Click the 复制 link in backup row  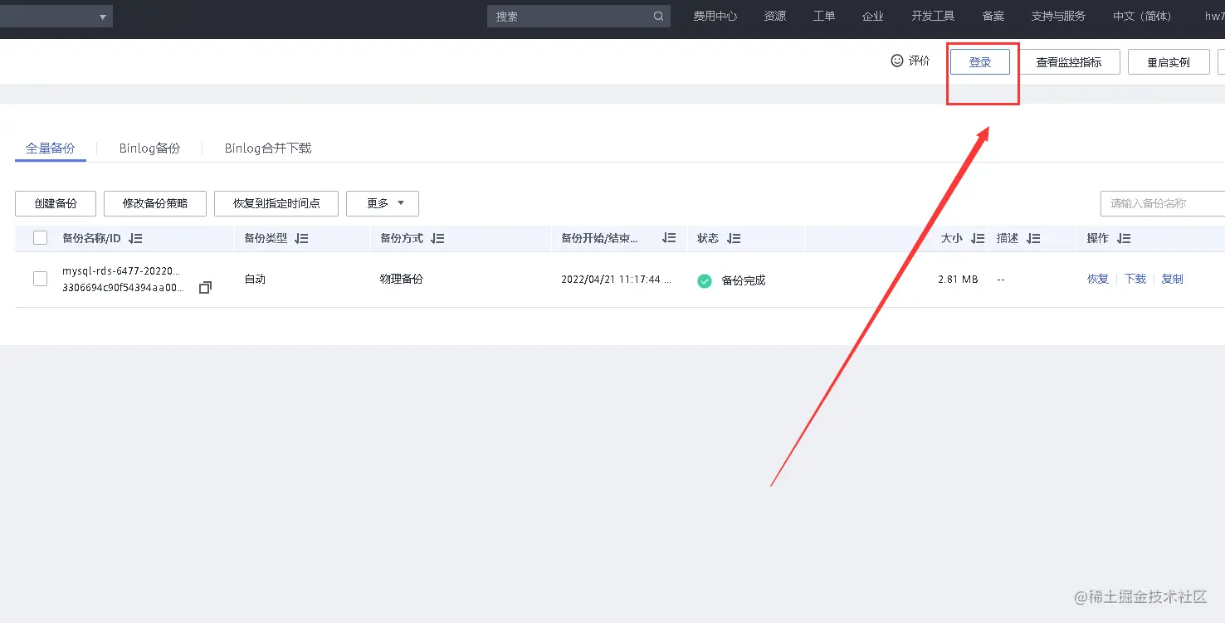click(x=1173, y=279)
